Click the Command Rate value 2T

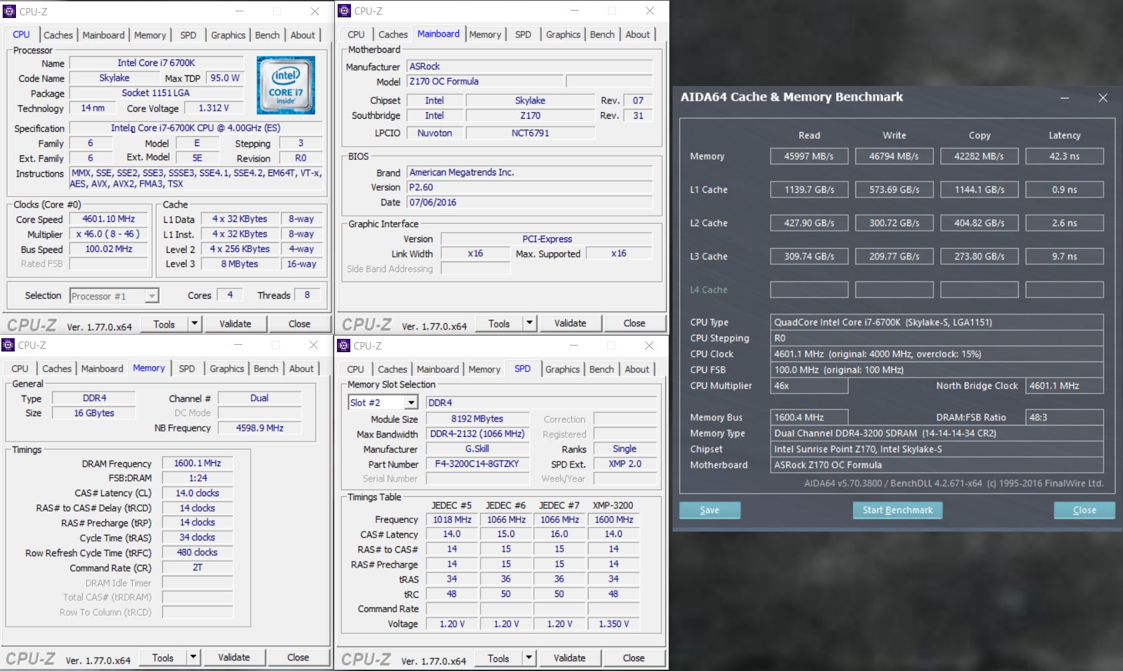tap(198, 568)
